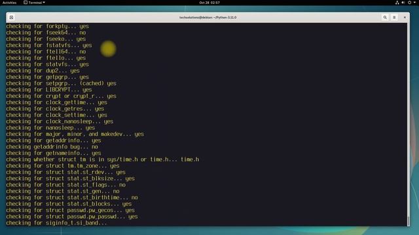Click line 'checking for dup2... yes'
This screenshot has height=235, width=419.
tap(43, 71)
